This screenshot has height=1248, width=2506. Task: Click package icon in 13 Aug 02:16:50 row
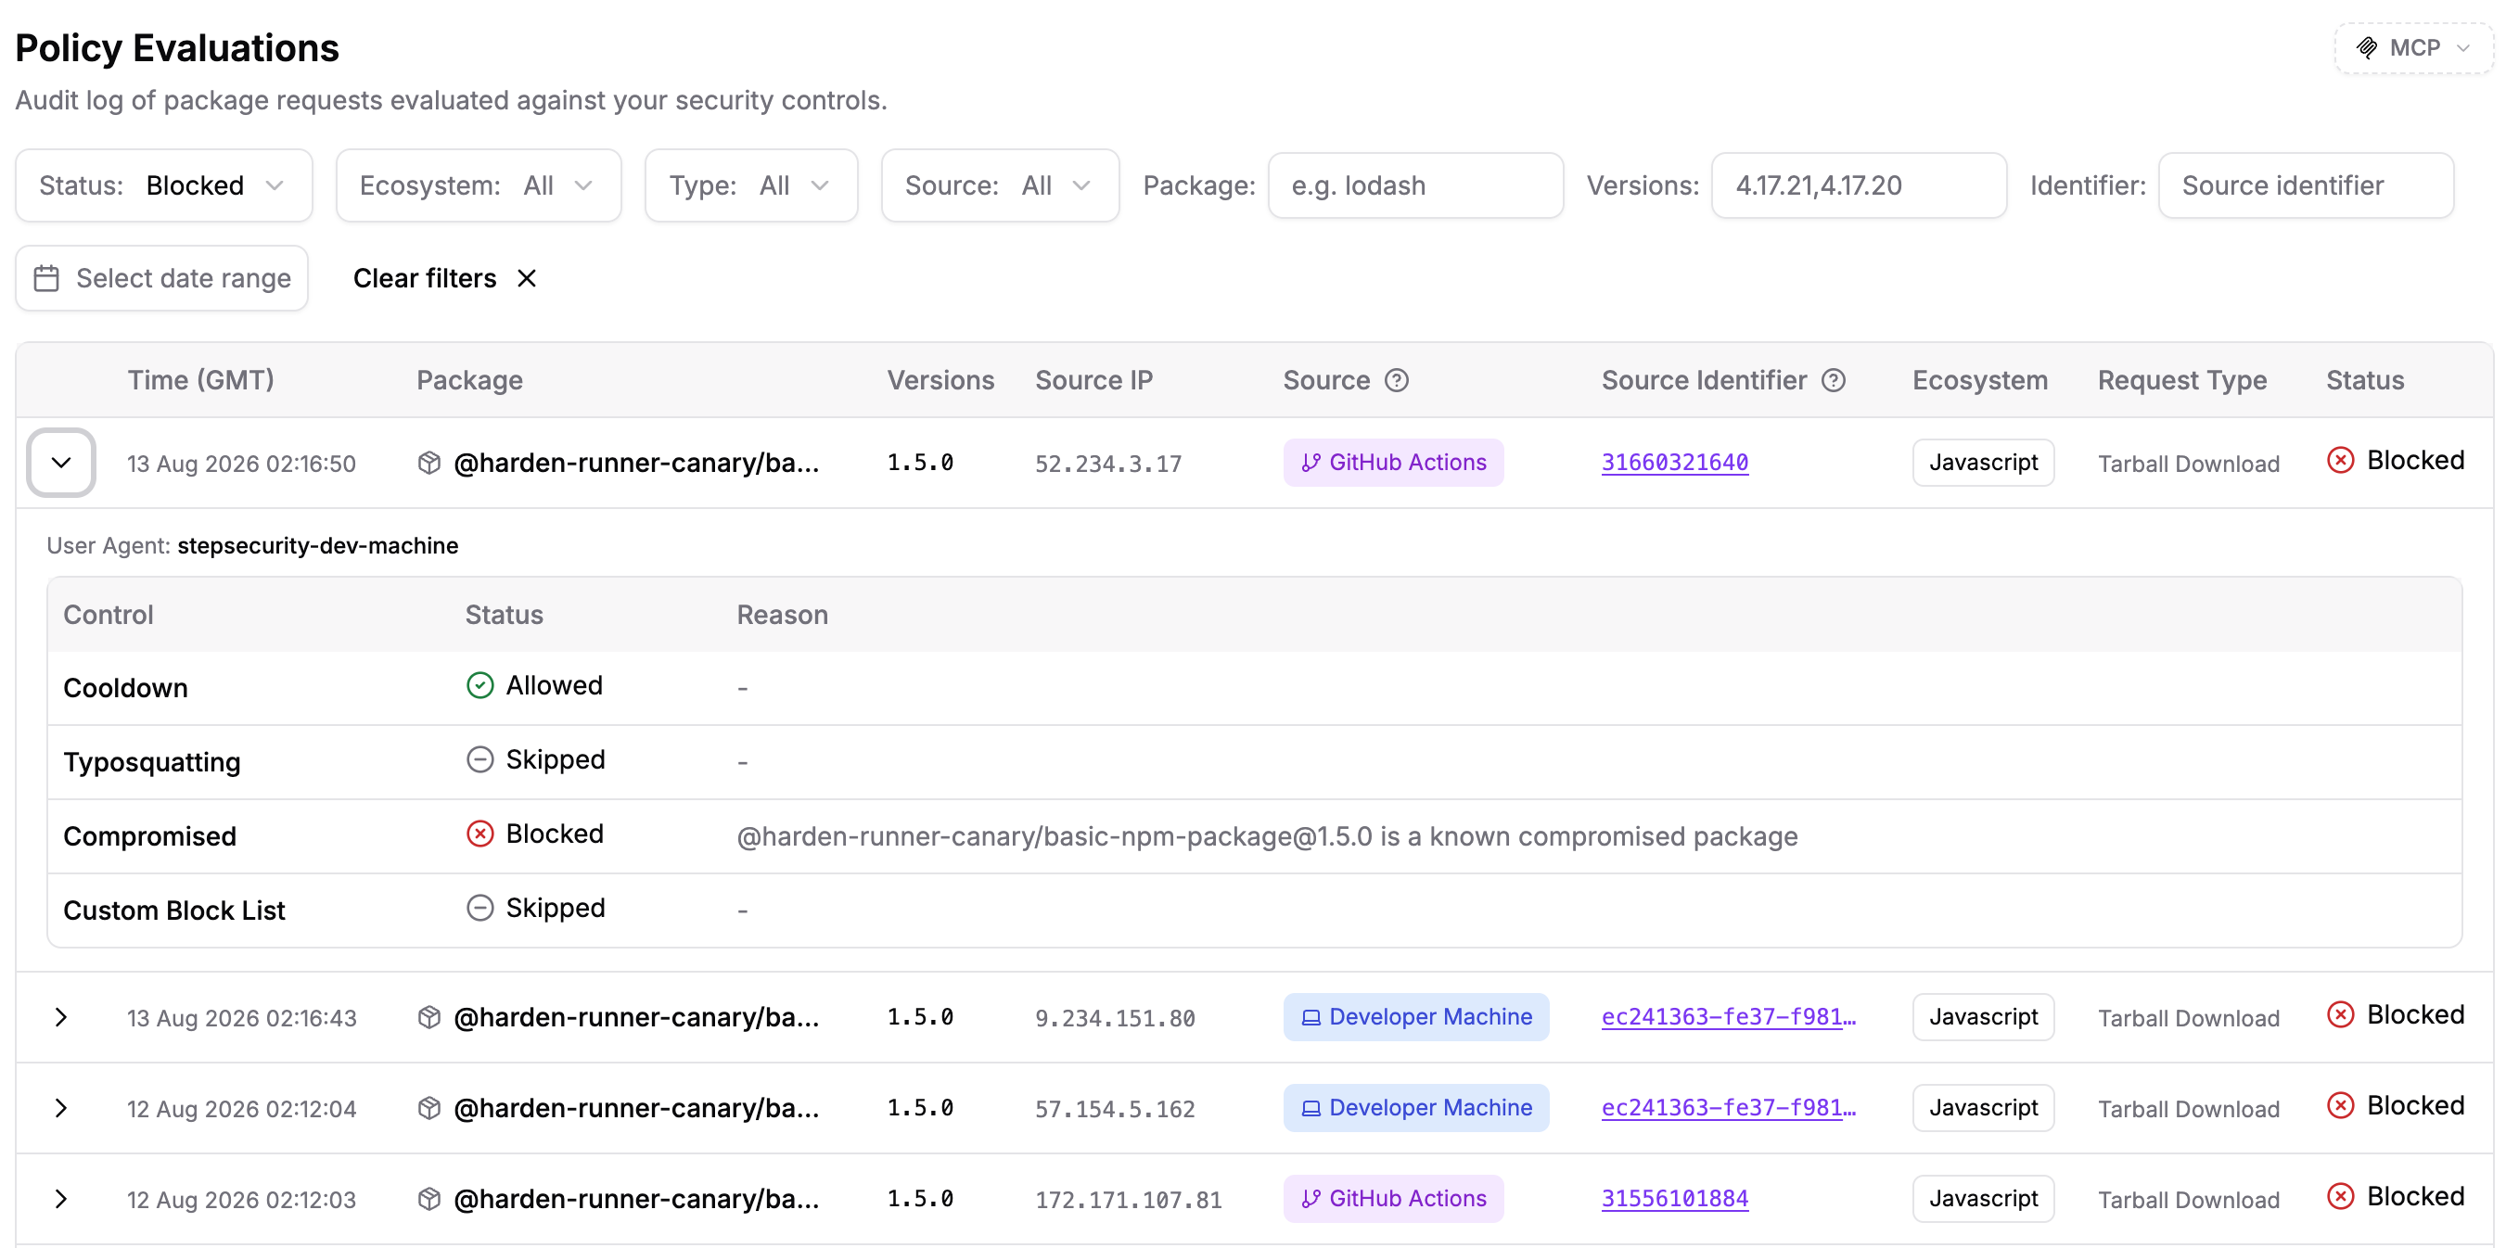click(429, 463)
